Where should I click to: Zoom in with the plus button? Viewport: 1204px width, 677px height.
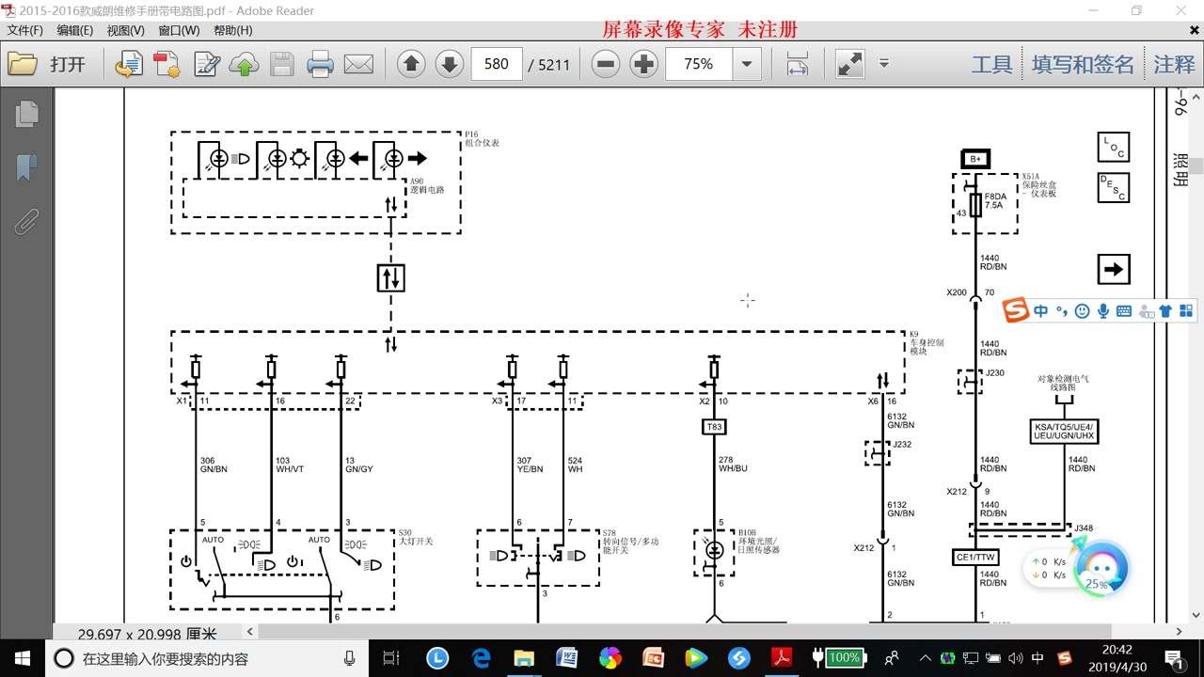[x=643, y=64]
